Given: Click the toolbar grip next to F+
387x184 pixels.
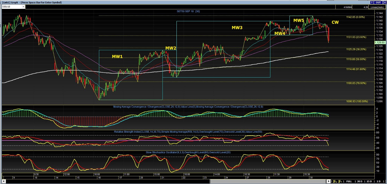Looking at the screenshot, I should coord(332,181).
